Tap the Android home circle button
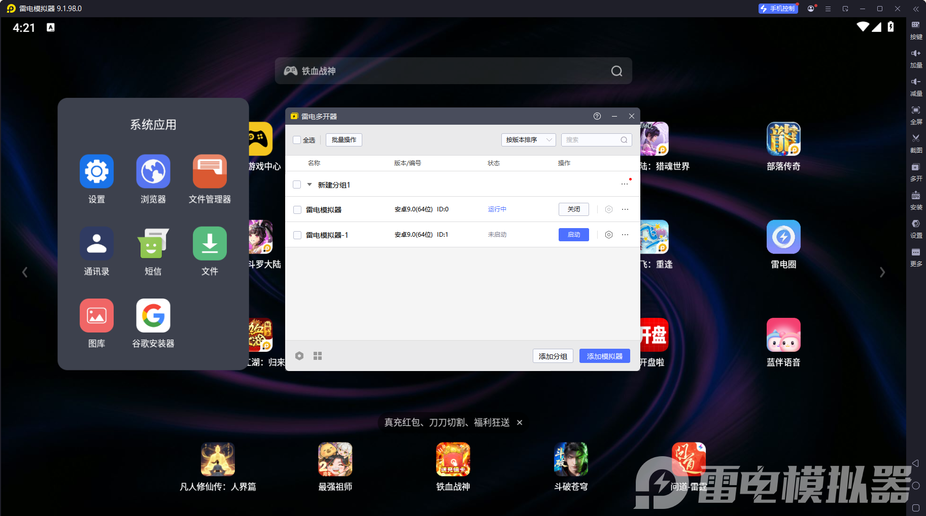 tap(915, 486)
